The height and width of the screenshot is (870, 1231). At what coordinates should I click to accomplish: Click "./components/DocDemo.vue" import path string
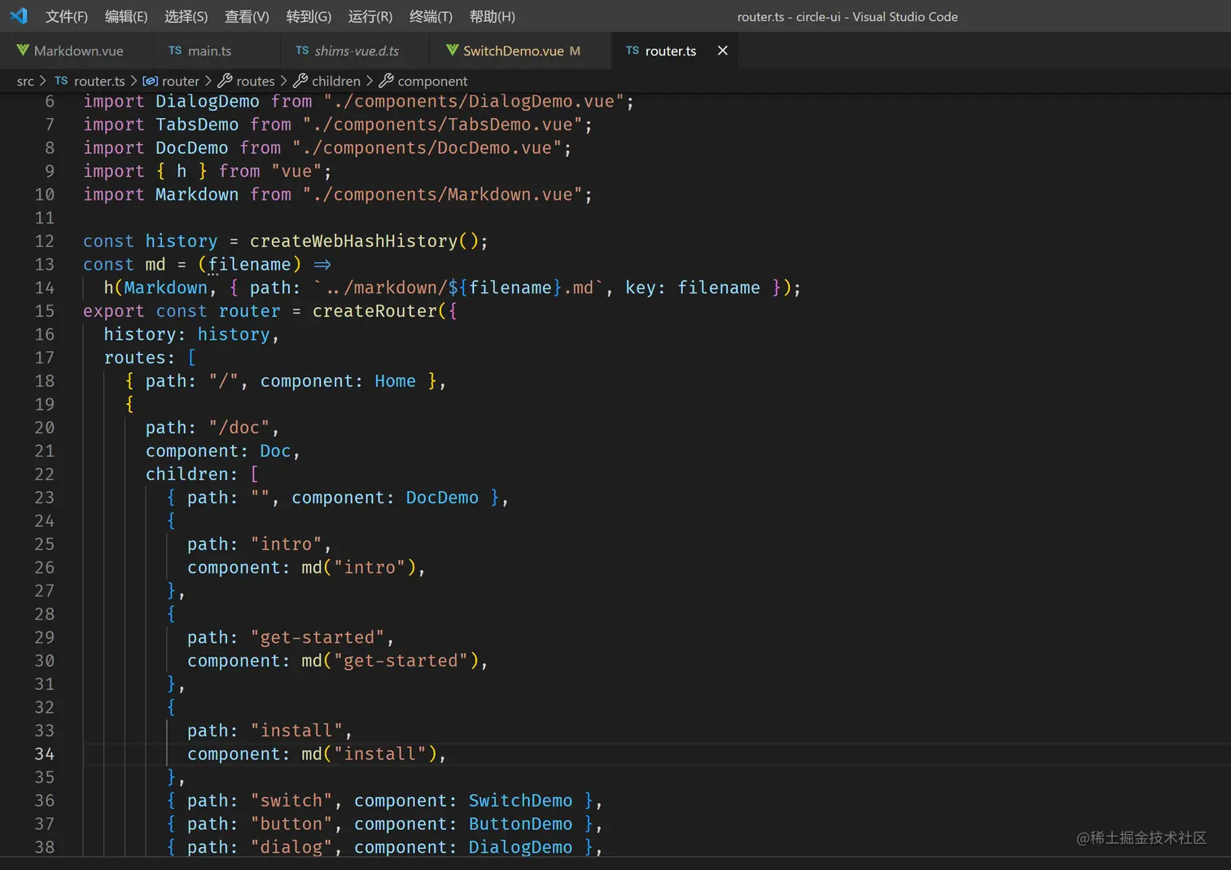click(427, 147)
